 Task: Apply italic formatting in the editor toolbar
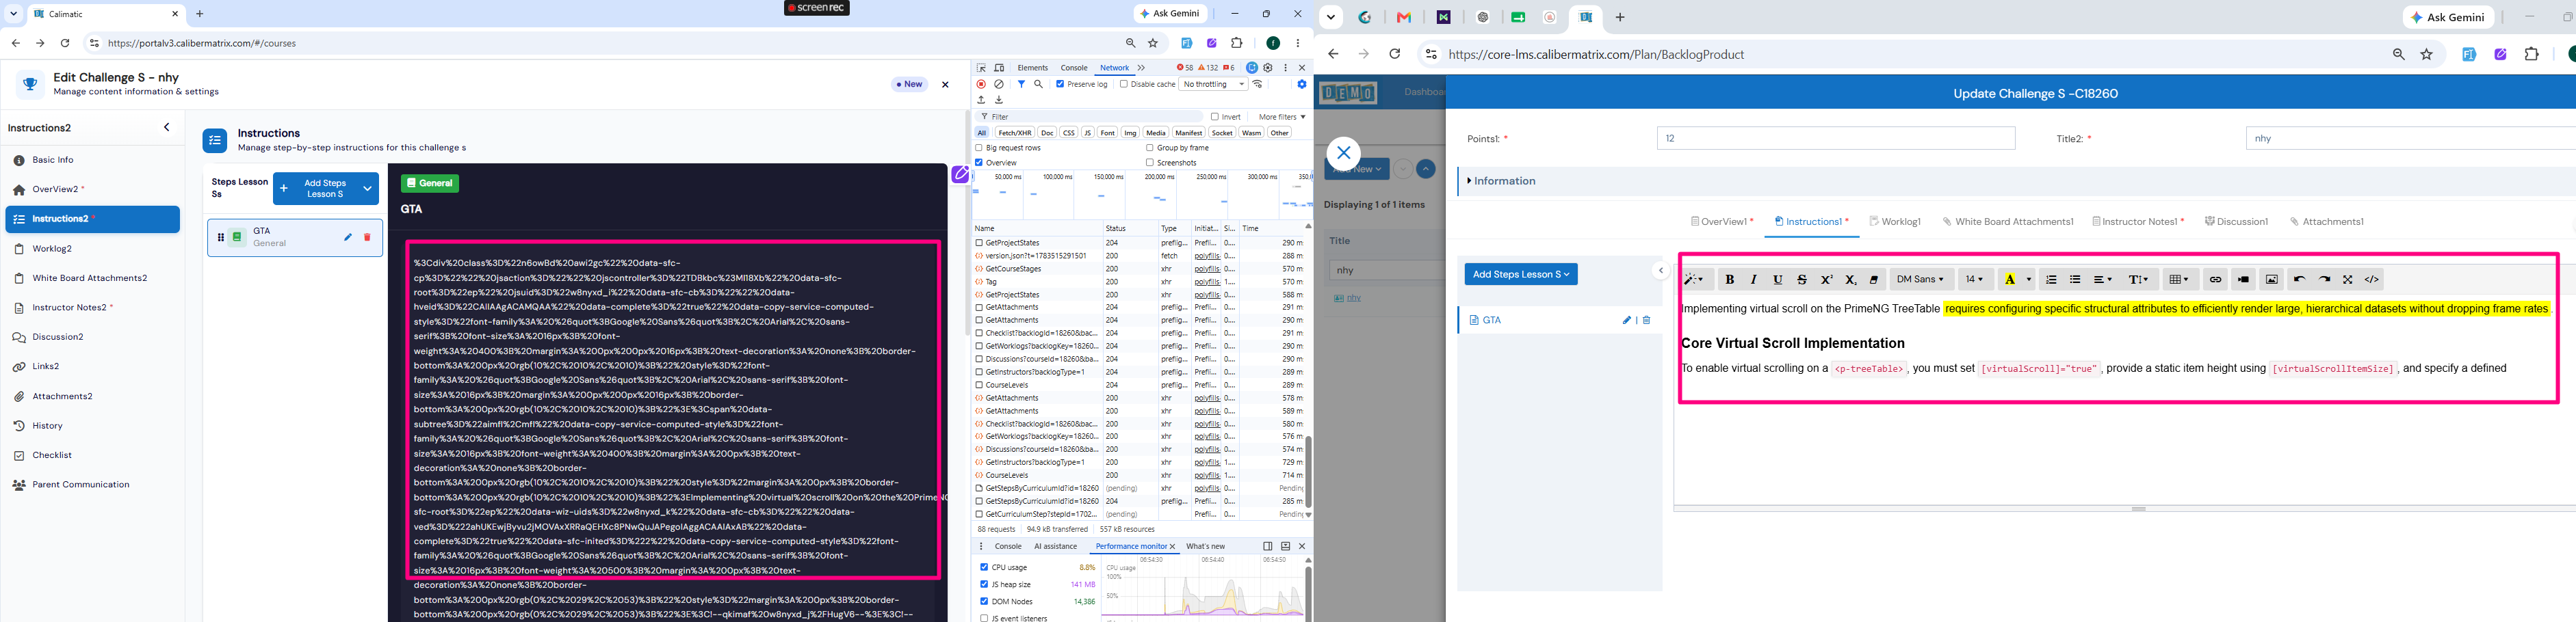coord(1753,280)
